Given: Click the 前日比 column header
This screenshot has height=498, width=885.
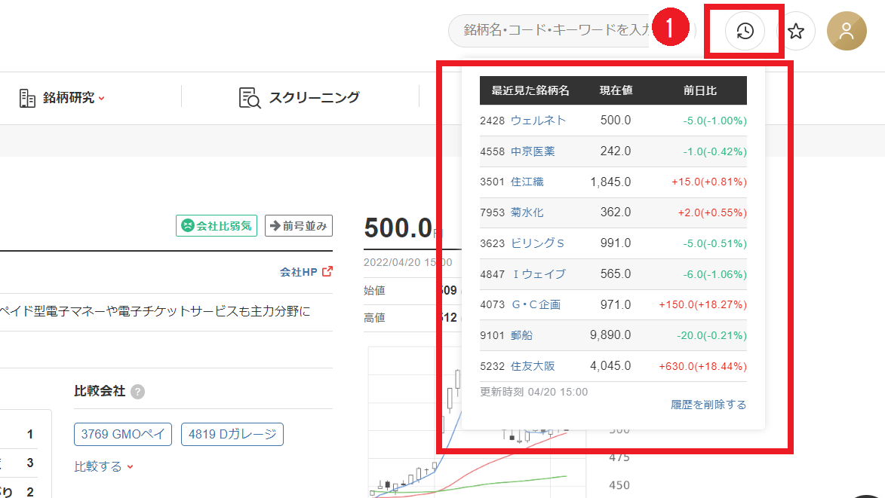Looking at the screenshot, I should click(x=700, y=90).
